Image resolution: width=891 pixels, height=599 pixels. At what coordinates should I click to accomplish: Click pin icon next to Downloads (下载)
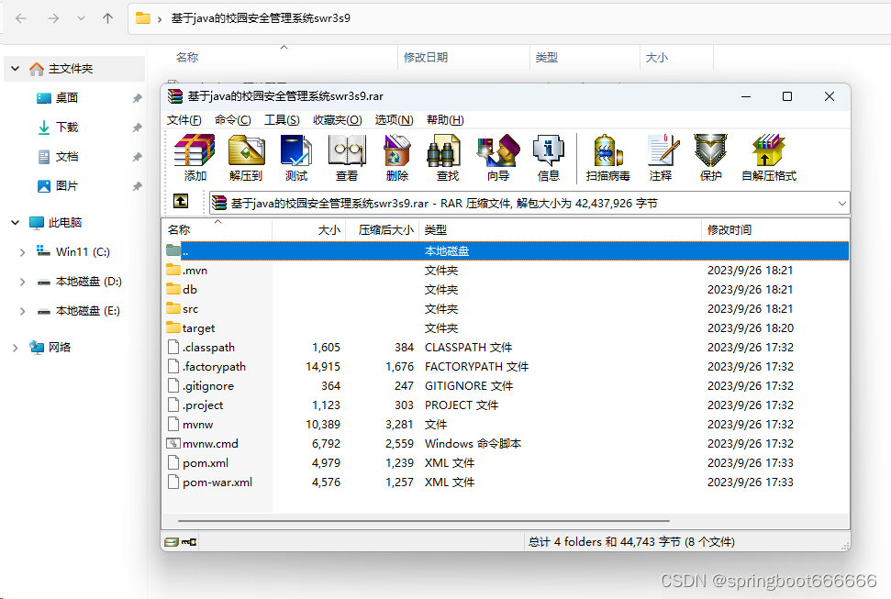(x=137, y=128)
